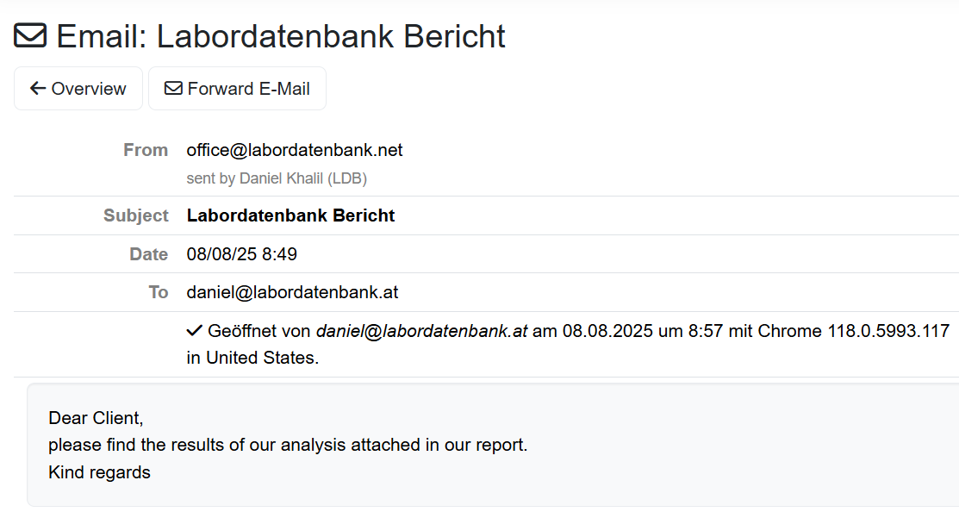
Task: Click the envelope icon beside the Email heading
Action: click(x=30, y=35)
